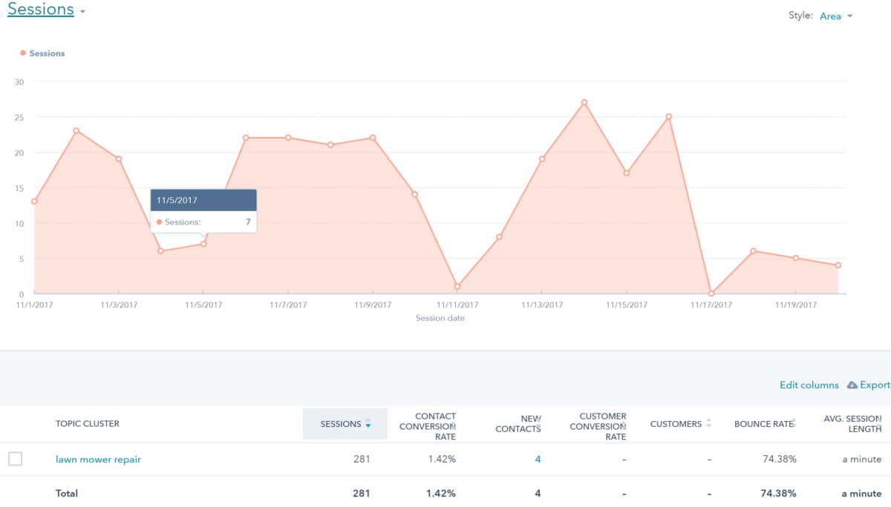The image size is (891, 507).
Task: Hide Sessions series via orange legend marker
Action: click(x=23, y=53)
